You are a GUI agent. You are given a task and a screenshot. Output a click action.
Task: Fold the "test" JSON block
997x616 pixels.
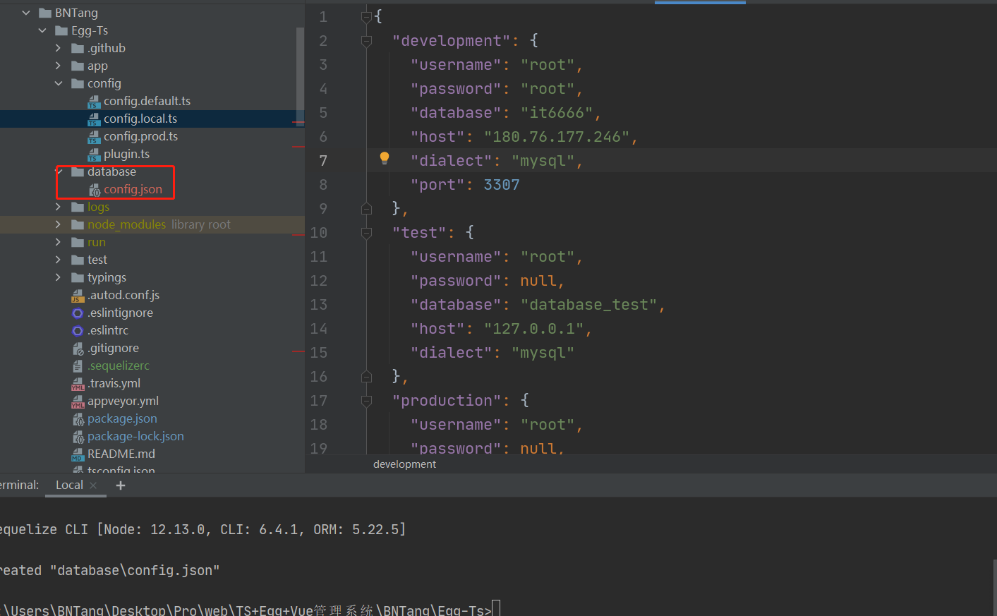click(366, 233)
